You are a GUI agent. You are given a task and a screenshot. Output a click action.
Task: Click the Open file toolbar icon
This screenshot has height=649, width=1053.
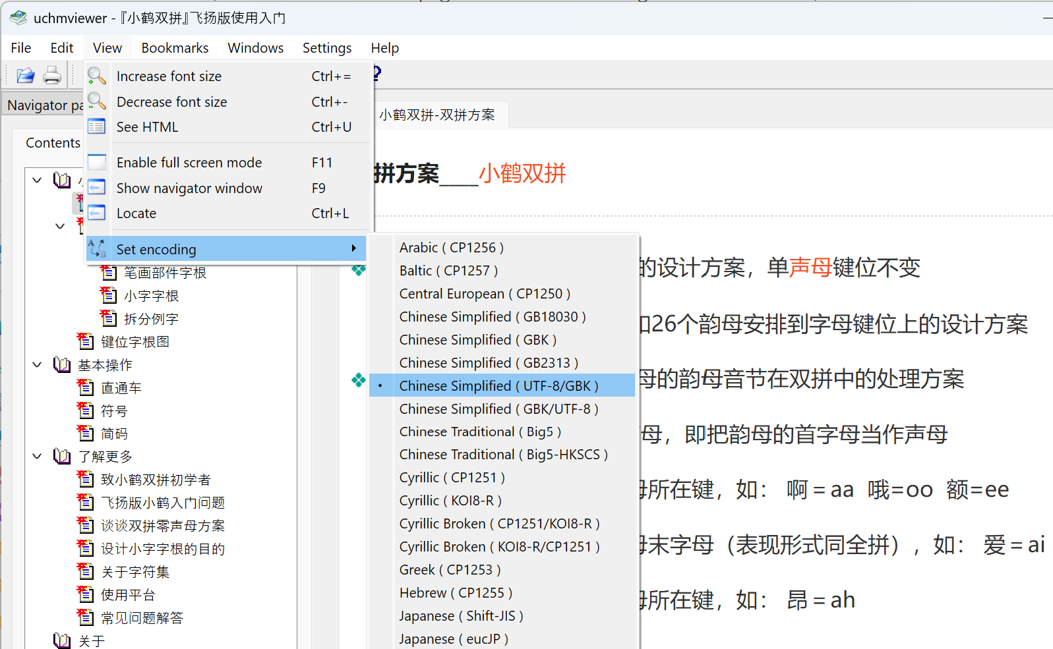(x=26, y=76)
